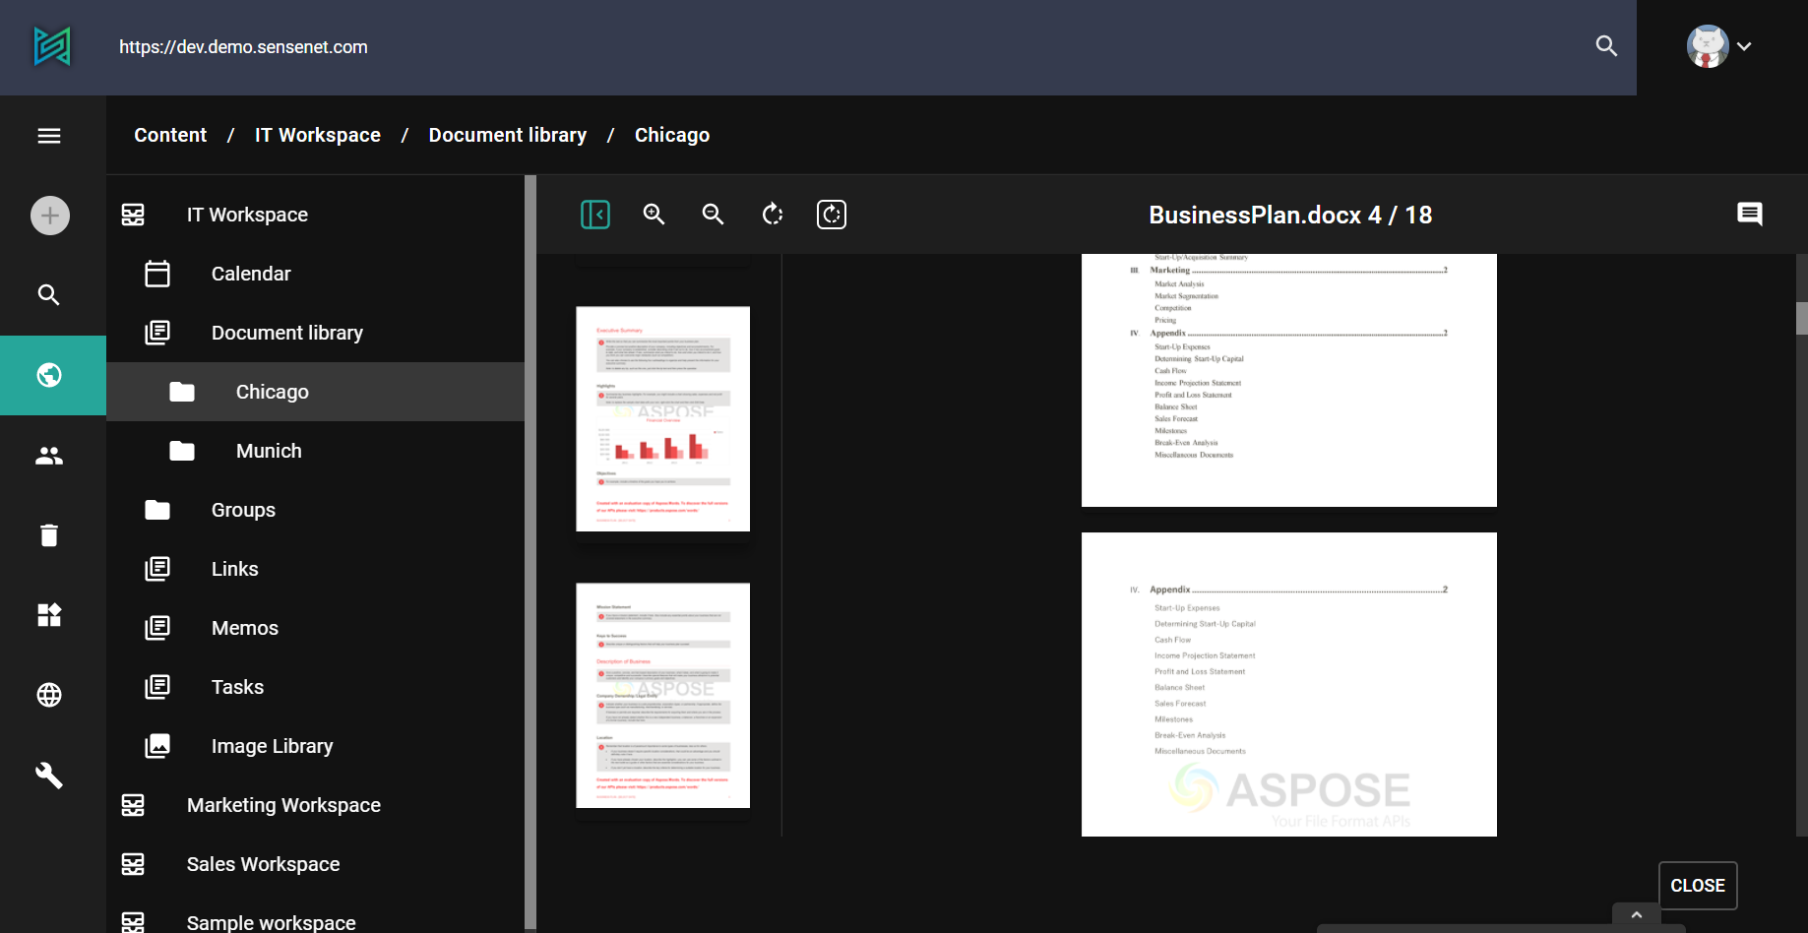Click the add new content plus button

click(x=50, y=216)
